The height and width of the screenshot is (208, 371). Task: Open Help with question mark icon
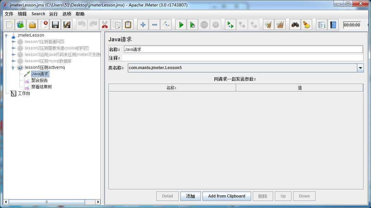tap(333, 25)
